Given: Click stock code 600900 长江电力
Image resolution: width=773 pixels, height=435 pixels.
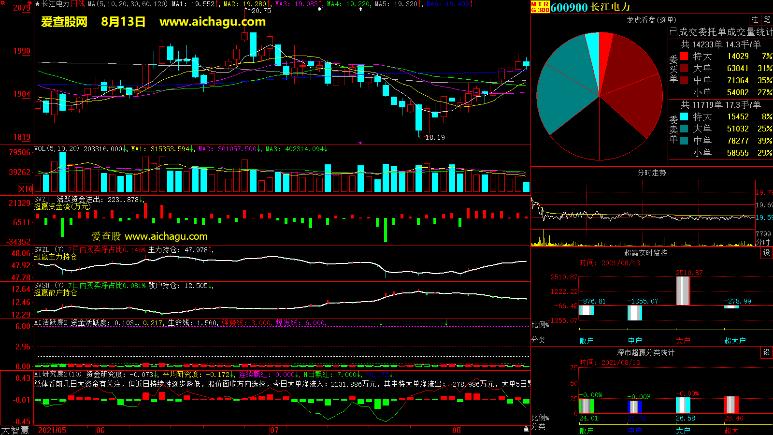Looking at the screenshot, I should point(590,7).
